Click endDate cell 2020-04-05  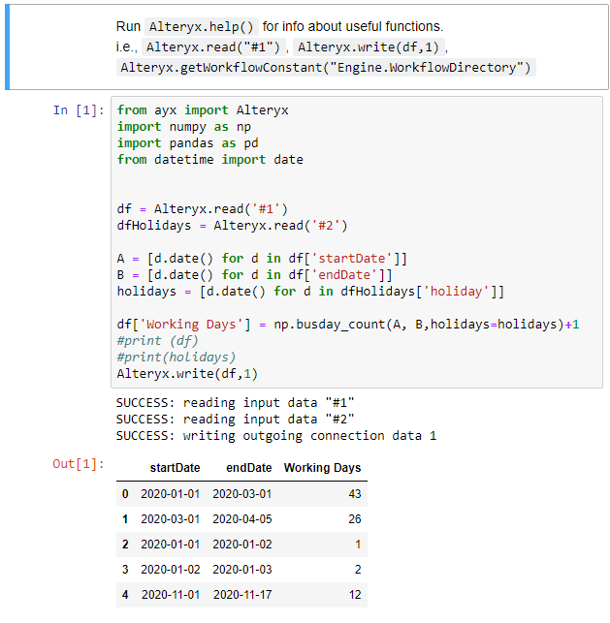pyautogui.click(x=242, y=519)
